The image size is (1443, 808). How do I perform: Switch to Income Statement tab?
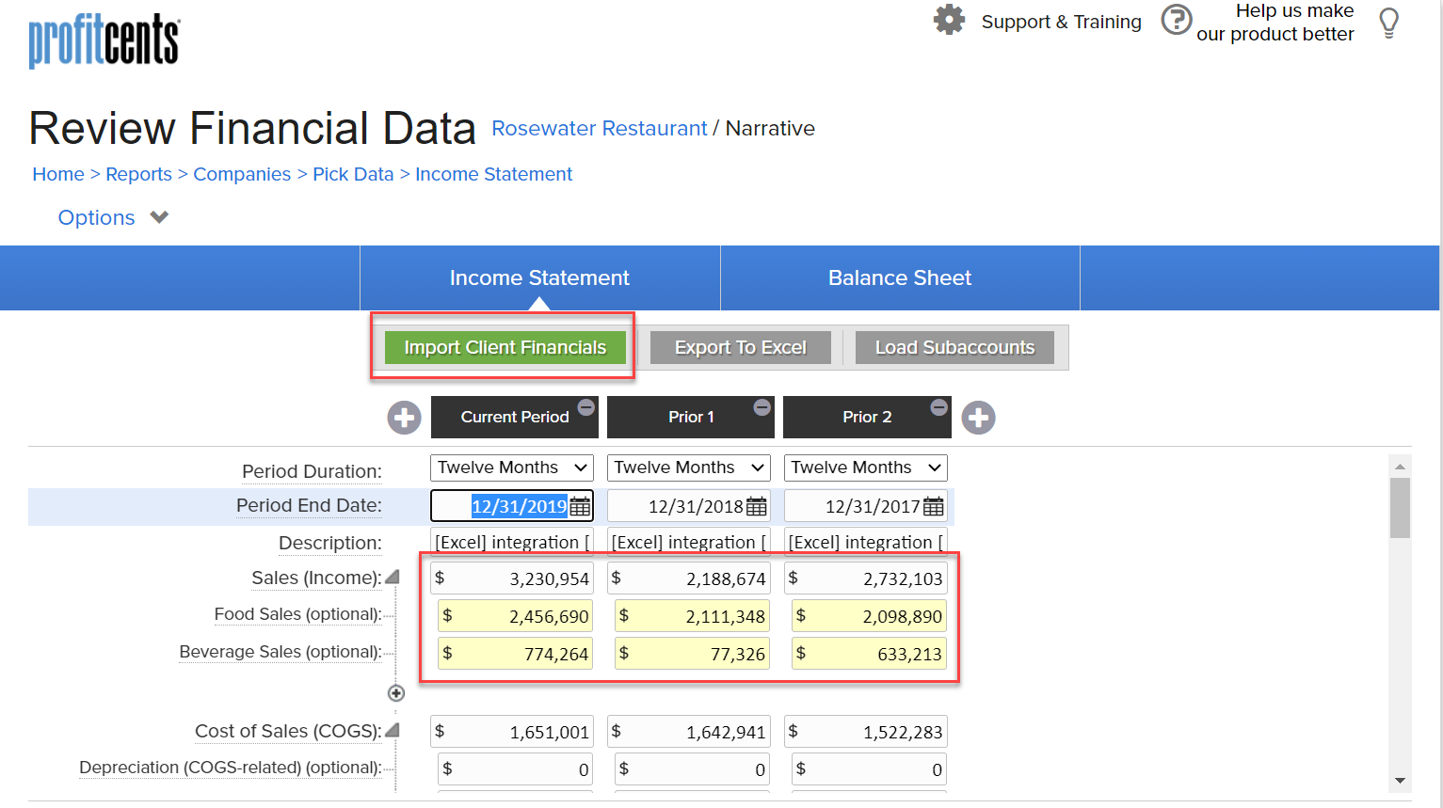(539, 278)
